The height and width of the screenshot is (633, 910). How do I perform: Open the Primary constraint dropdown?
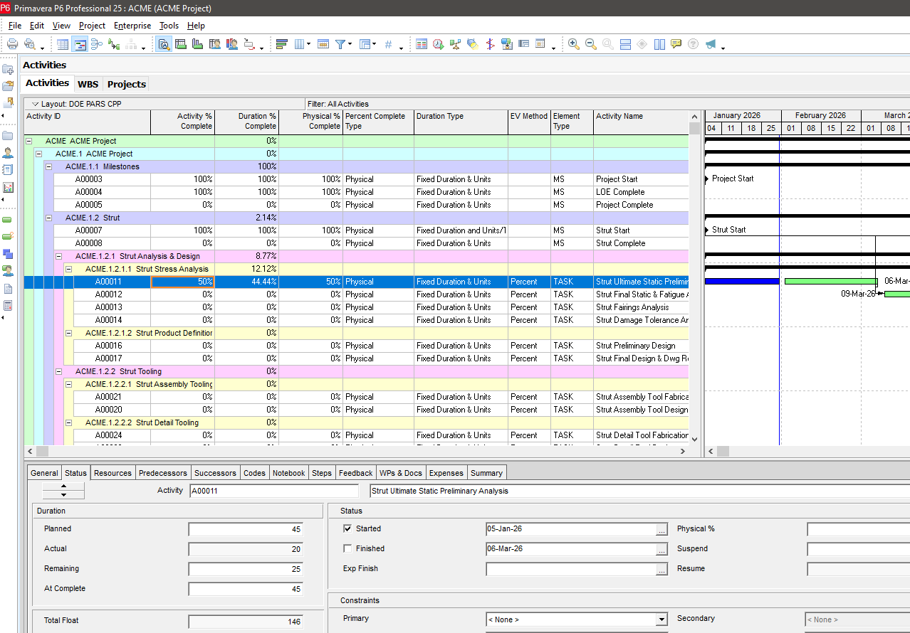(661, 619)
